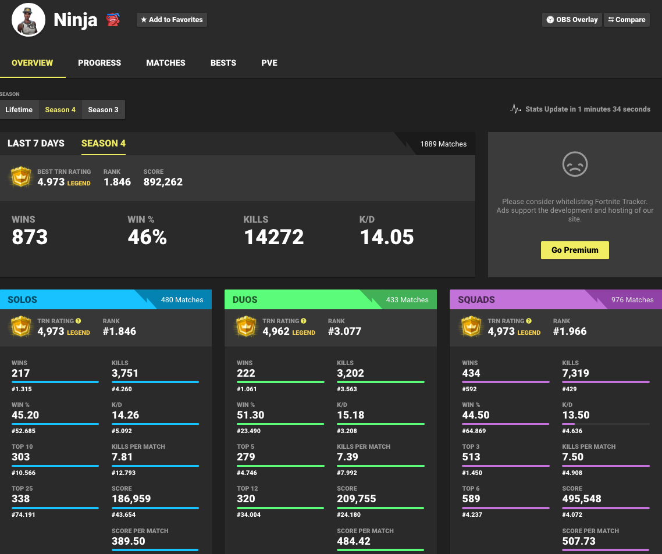Click the SQUADS section trophy icon
This screenshot has width=662, height=554.
click(471, 327)
